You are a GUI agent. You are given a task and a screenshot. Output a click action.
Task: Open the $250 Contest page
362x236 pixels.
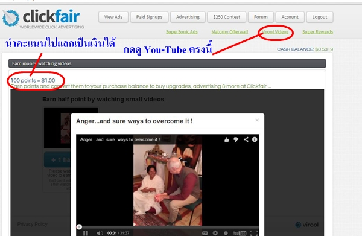point(226,17)
